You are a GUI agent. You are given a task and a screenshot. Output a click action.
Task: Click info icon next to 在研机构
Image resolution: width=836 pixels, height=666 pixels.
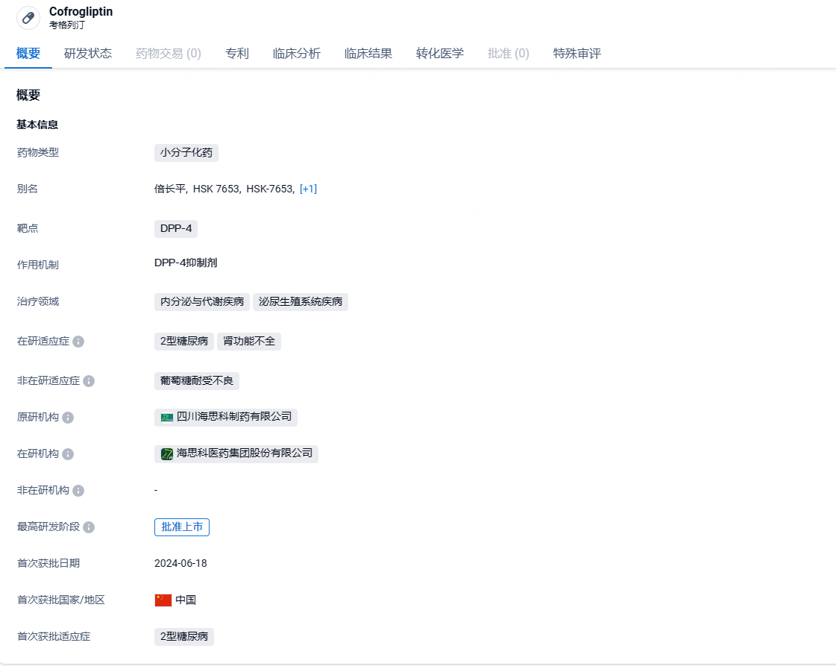pyautogui.click(x=68, y=453)
